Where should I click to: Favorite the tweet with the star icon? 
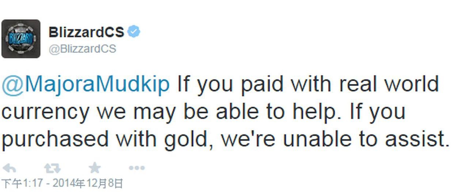pyautogui.click(x=95, y=168)
